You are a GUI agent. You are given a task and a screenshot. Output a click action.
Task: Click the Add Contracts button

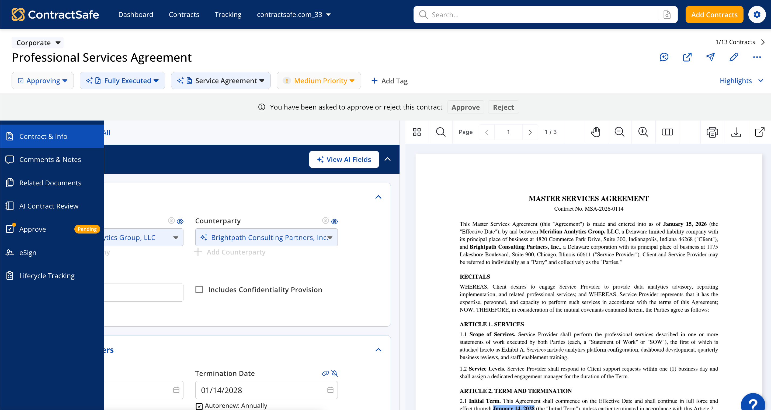coord(714,14)
